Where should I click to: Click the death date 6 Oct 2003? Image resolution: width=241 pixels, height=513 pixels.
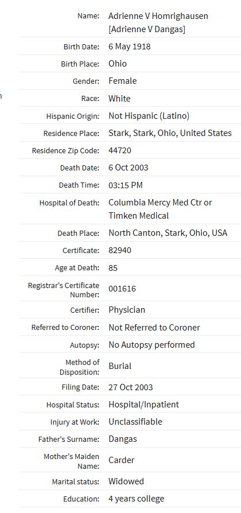coord(128,168)
